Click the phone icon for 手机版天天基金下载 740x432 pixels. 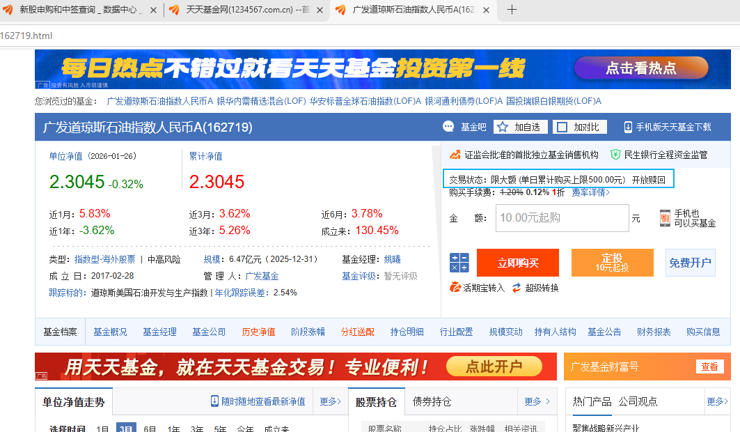click(x=628, y=127)
